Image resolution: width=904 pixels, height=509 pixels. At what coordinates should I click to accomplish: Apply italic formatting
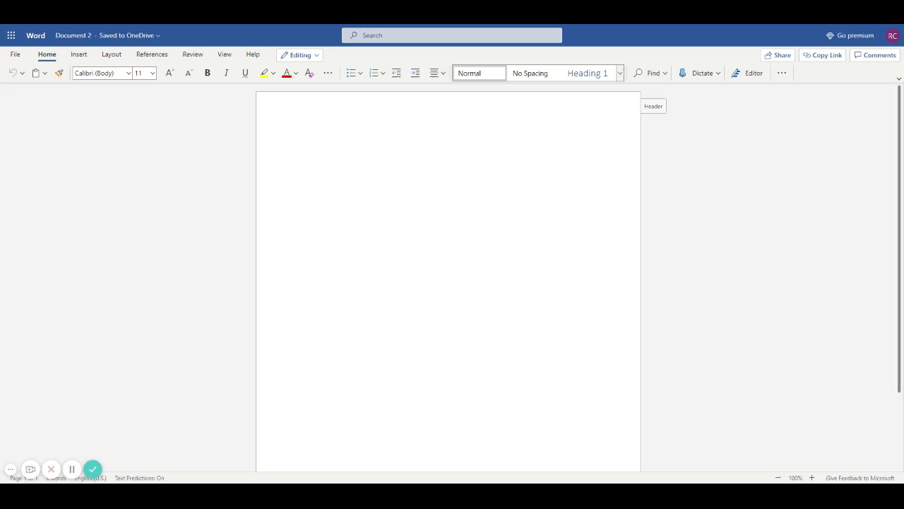coord(226,73)
